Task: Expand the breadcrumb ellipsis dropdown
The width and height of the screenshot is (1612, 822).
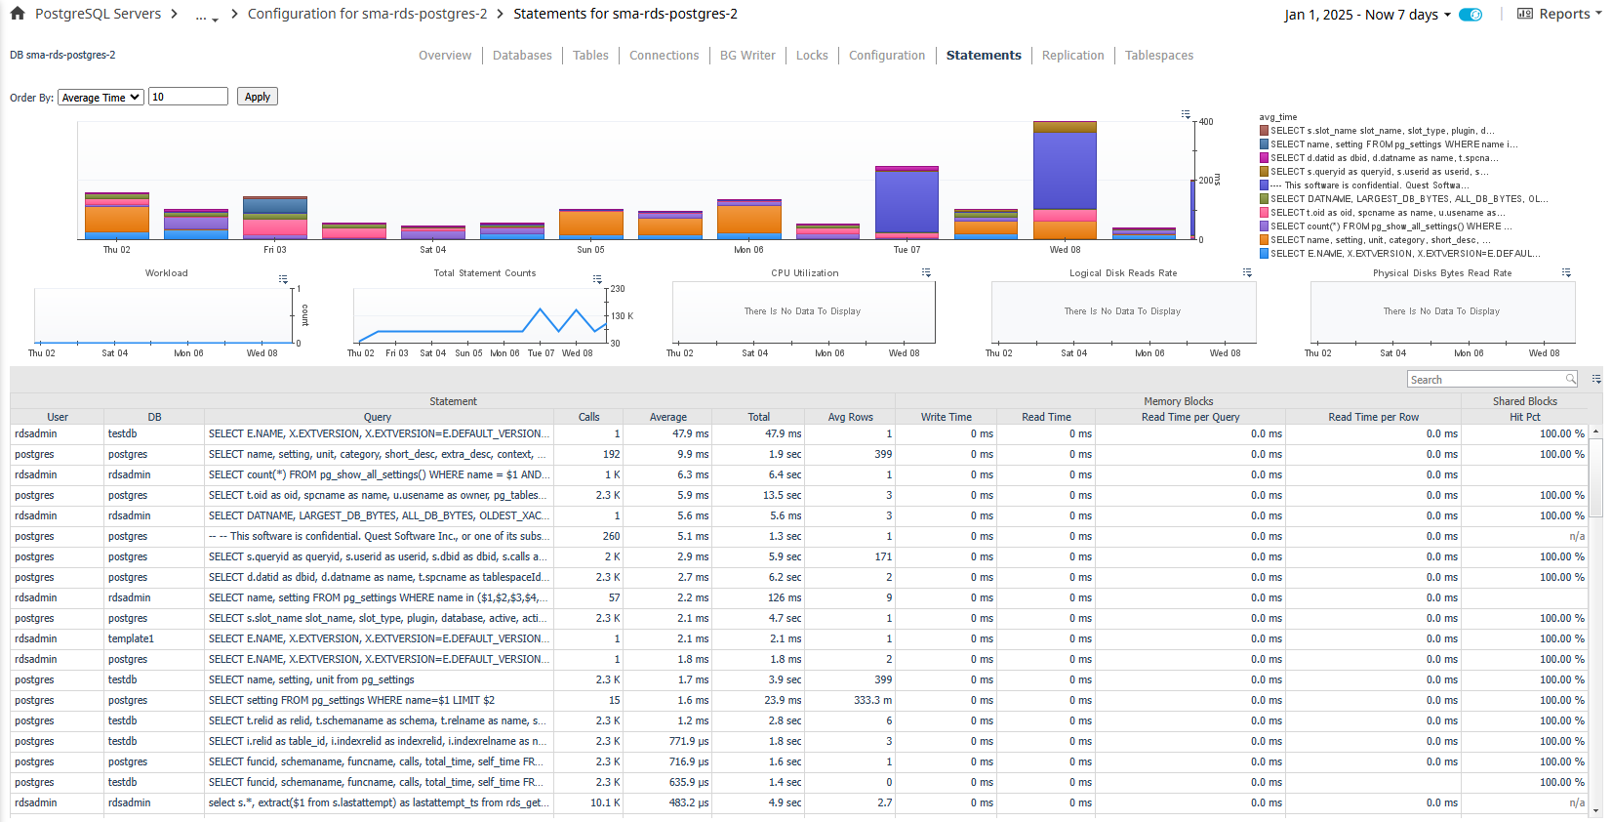Action: pyautogui.click(x=207, y=16)
